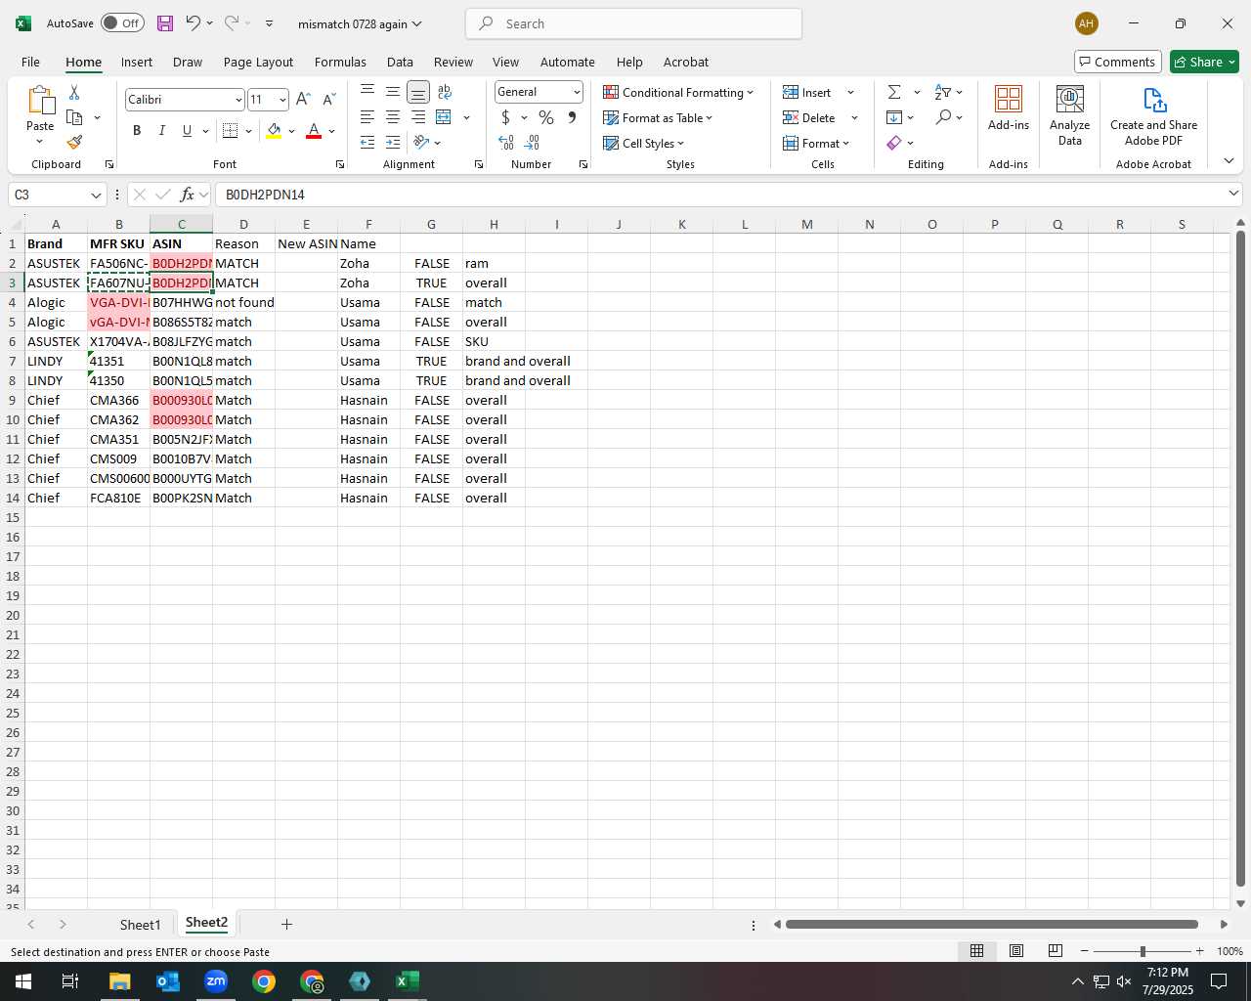Collapse the ribbon with chevron
Image resolution: width=1251 pixels, height=1001 pixels.
point(1229,161)
